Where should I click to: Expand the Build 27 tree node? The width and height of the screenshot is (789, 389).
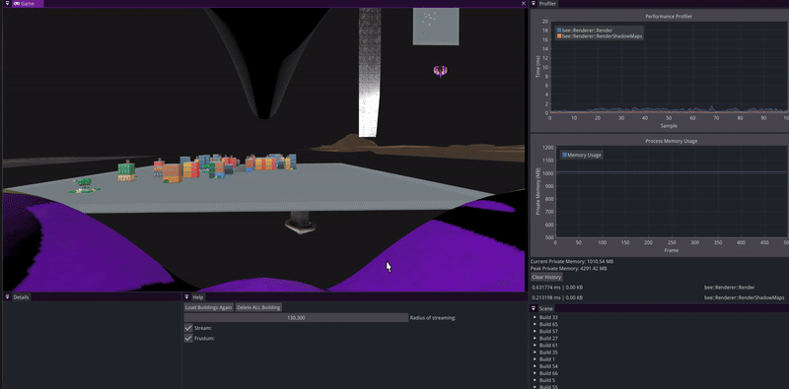pyautogui.click(x=535, y=338)
